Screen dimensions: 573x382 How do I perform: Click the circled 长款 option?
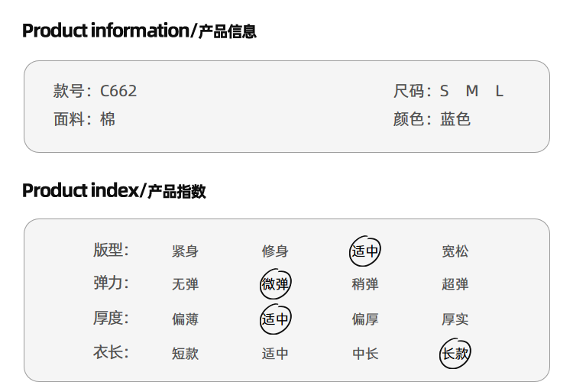(x=455, y=353)
